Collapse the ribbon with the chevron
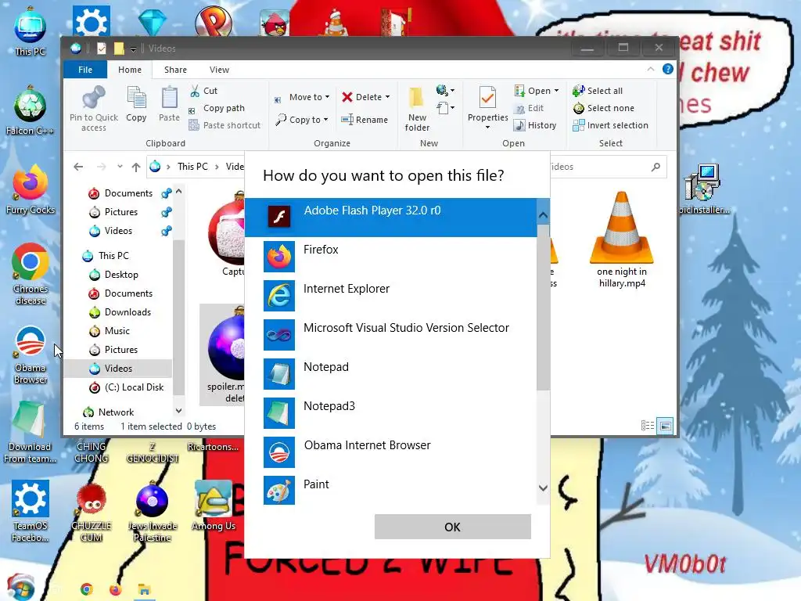This screenshot has width=801, height=601. click(650, 69)
